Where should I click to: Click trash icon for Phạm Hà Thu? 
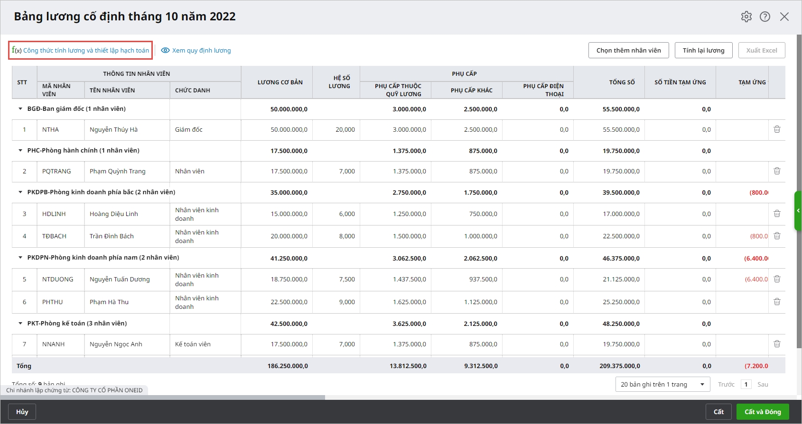pos(777,302)
